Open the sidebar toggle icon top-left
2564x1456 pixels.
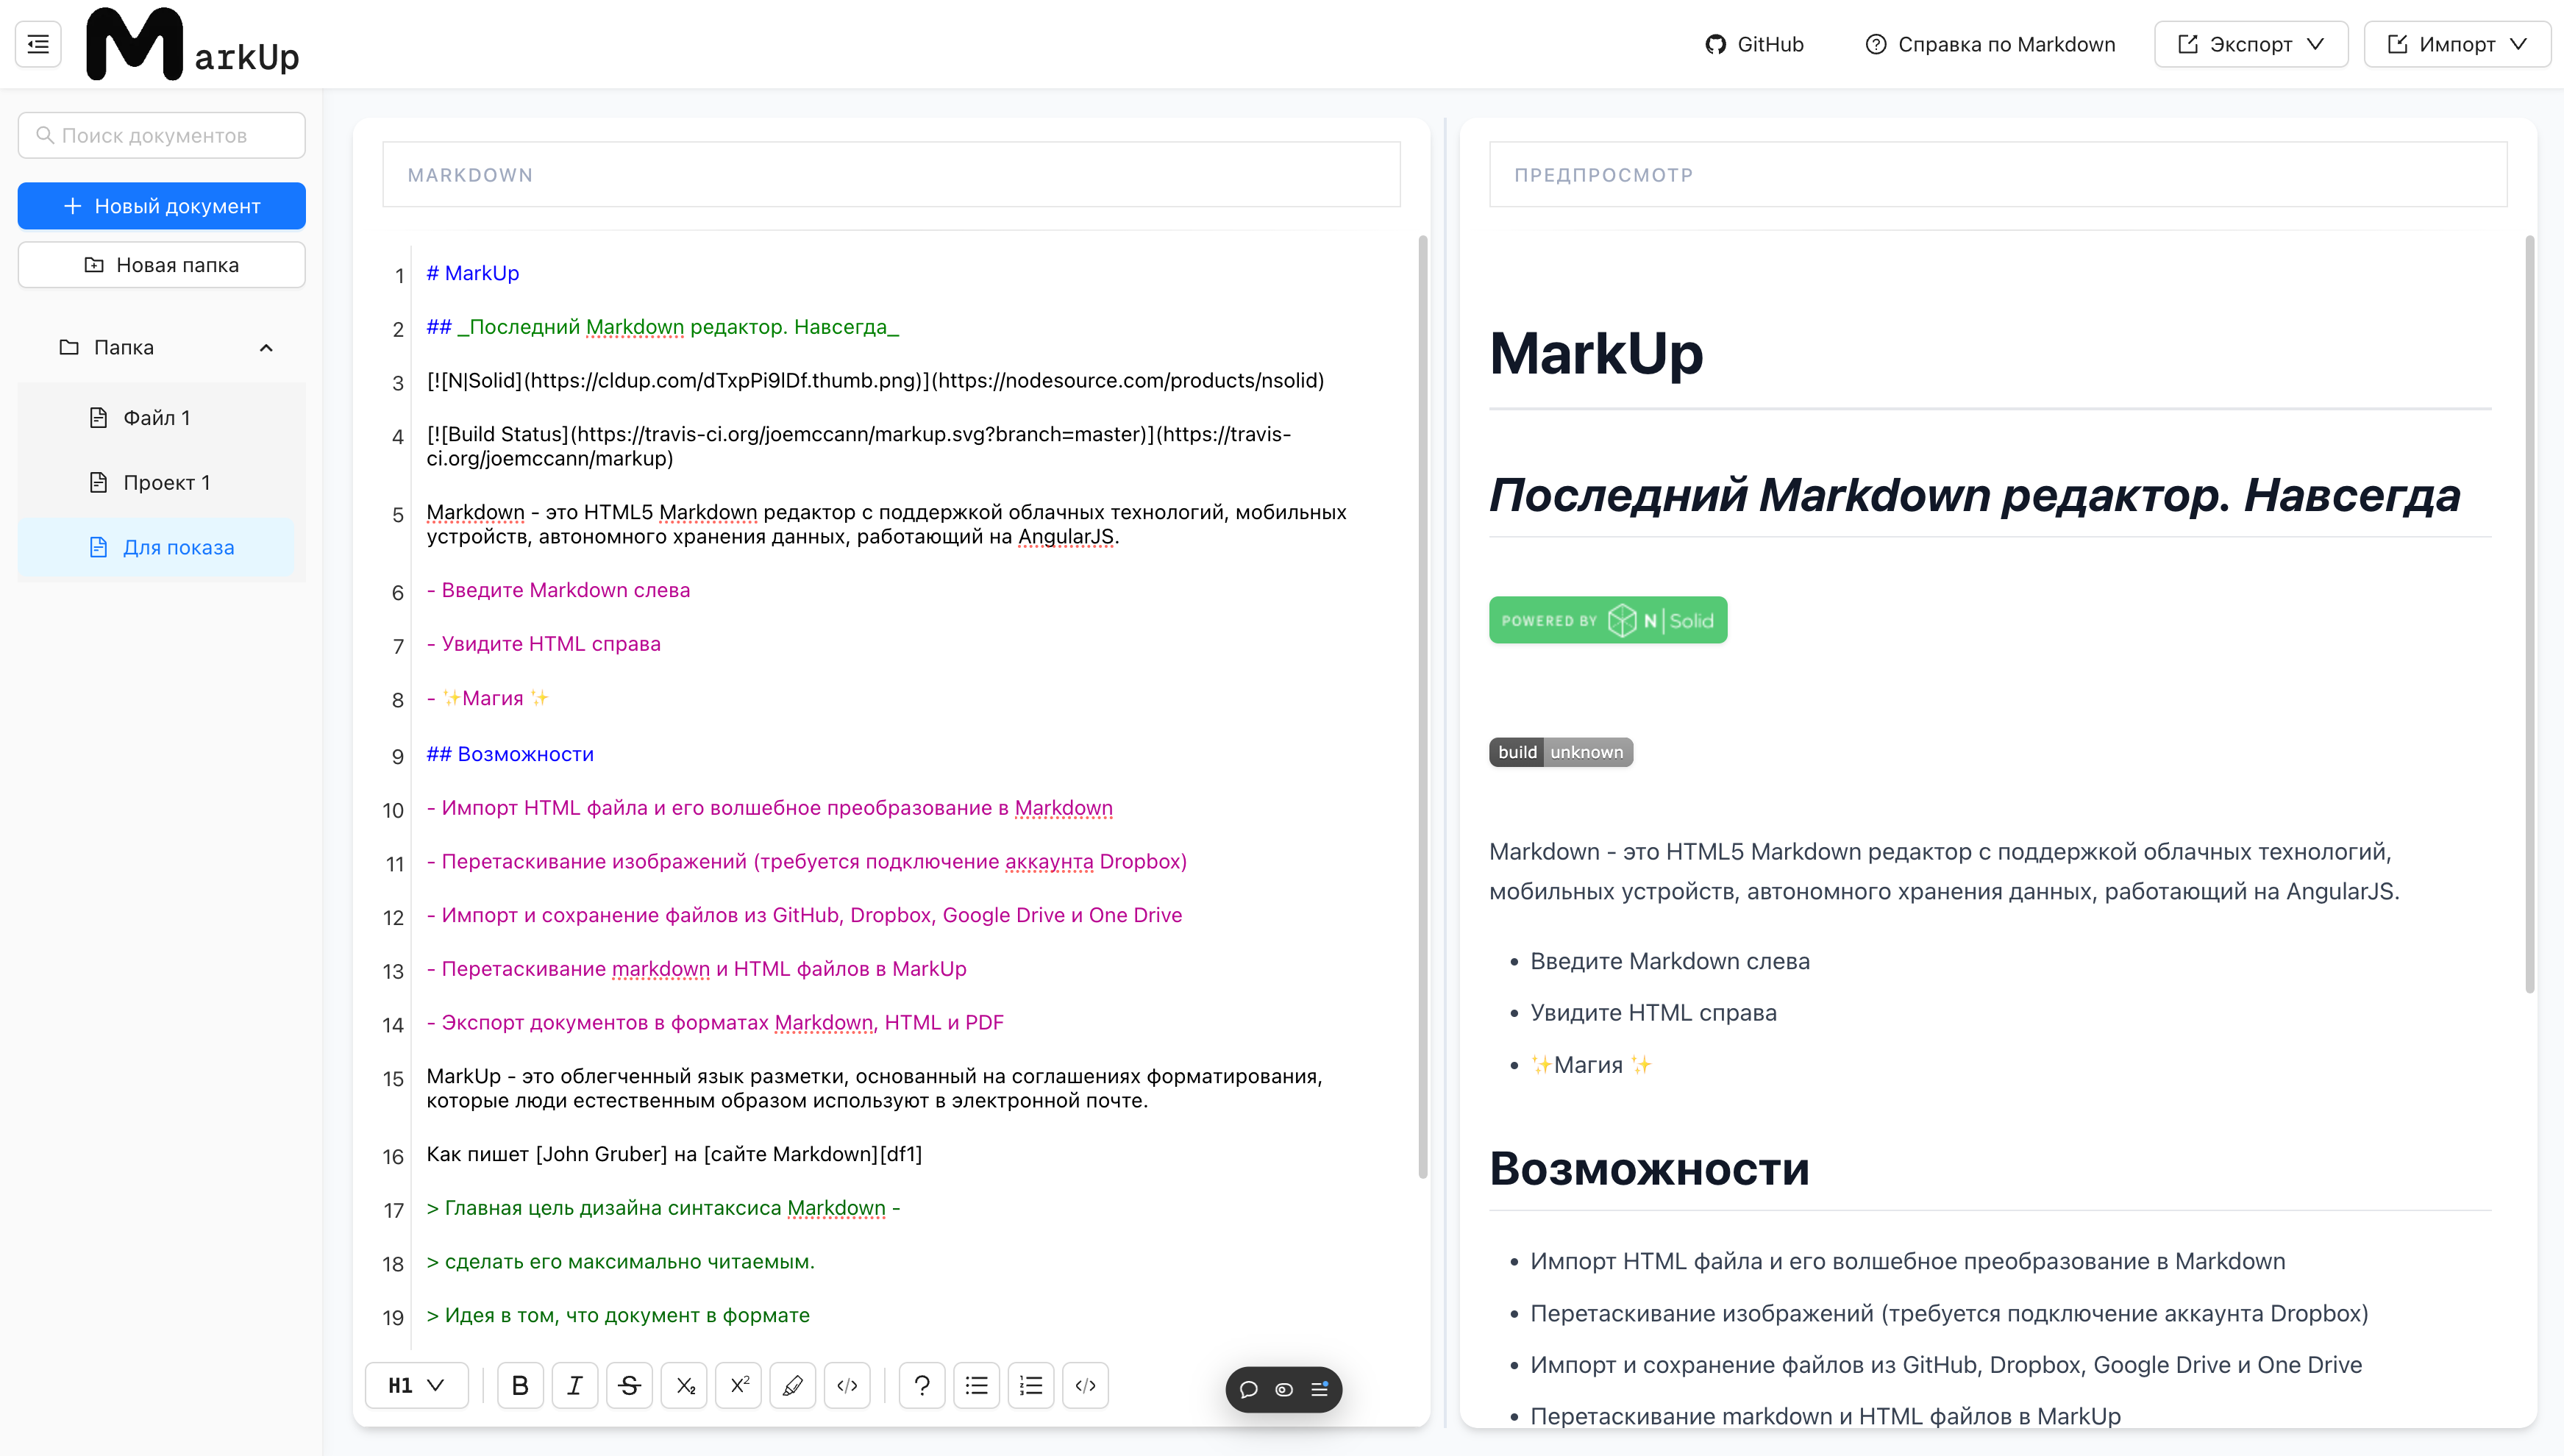click(37, 43)
